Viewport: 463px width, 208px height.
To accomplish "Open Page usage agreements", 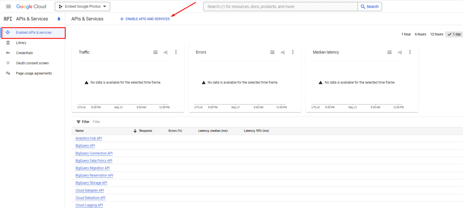I will (33, 73).
